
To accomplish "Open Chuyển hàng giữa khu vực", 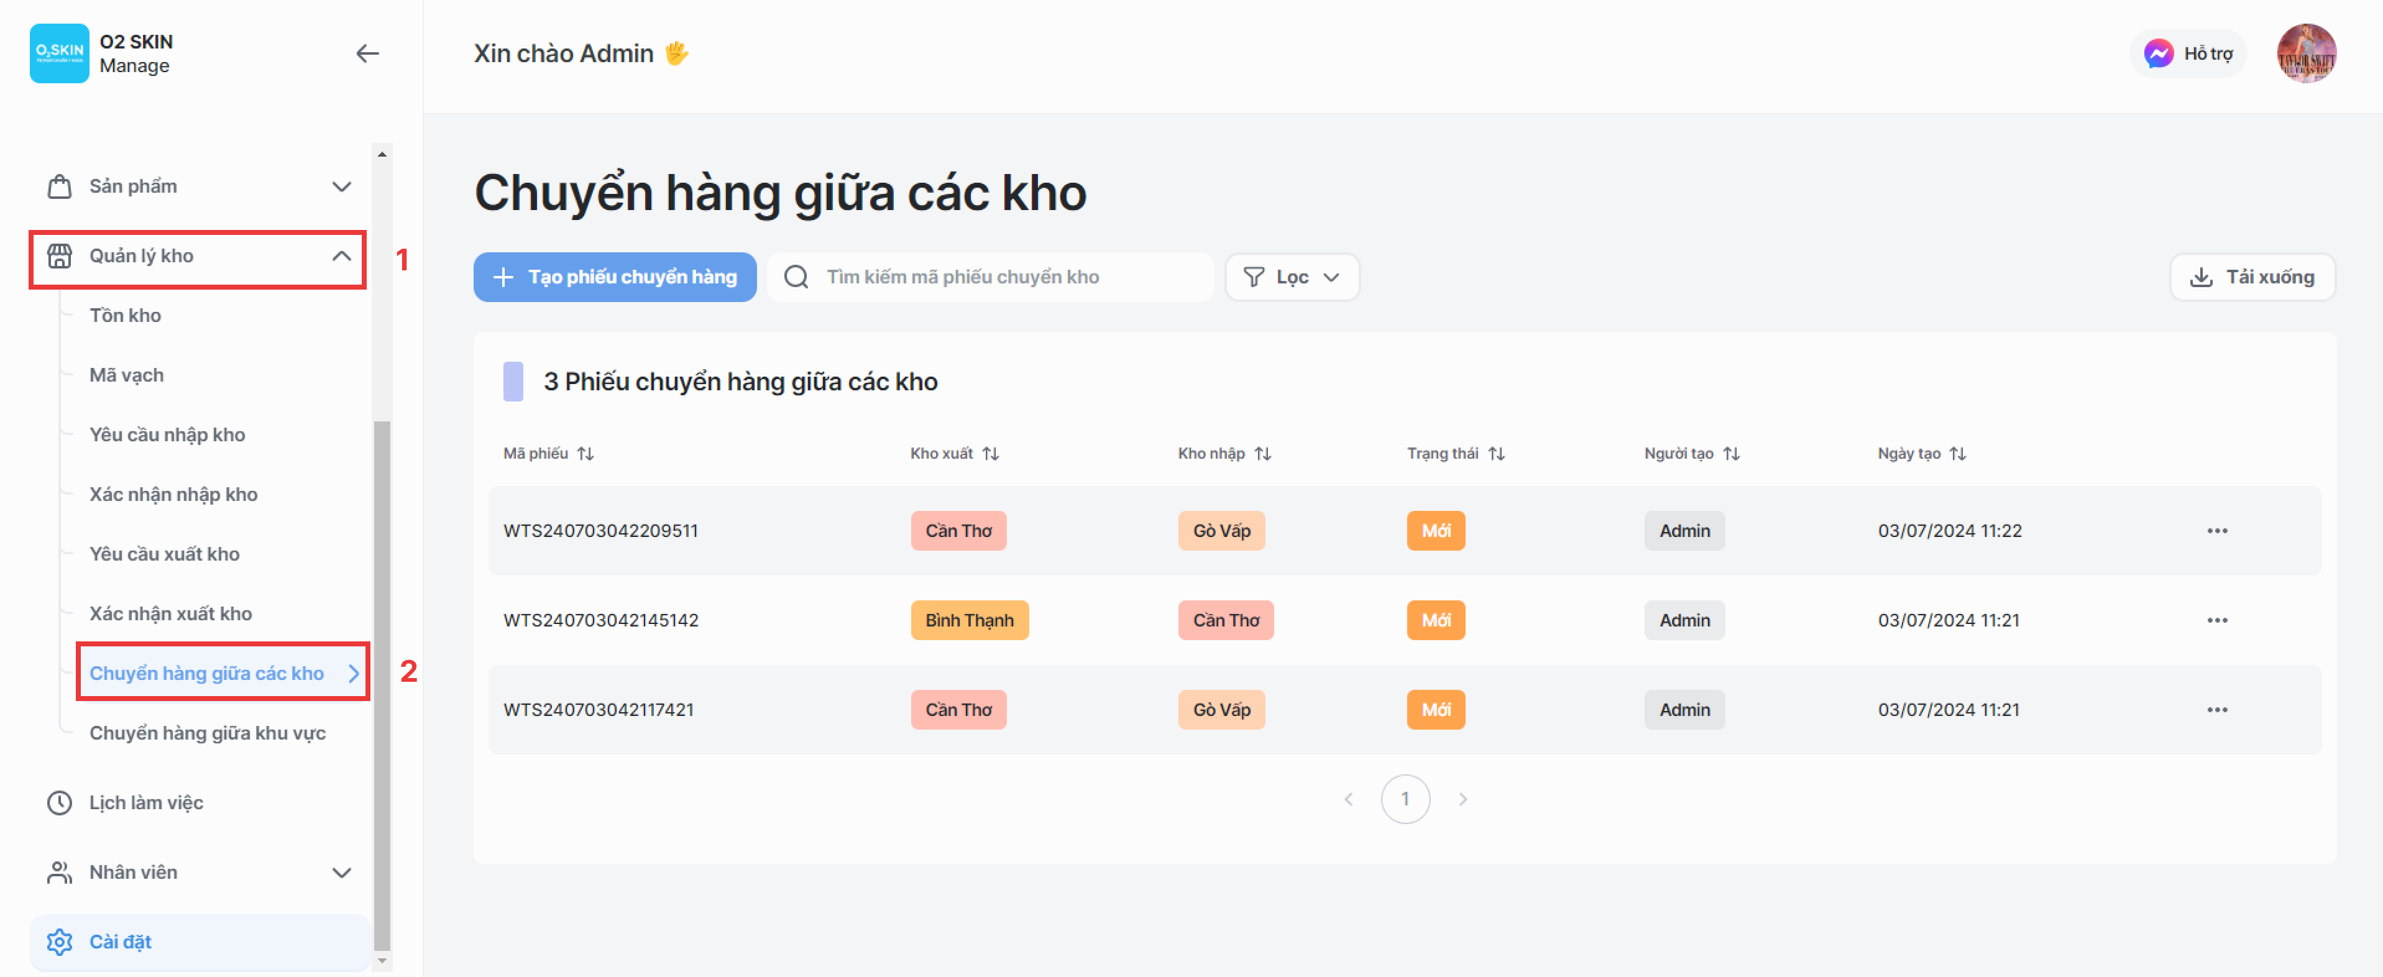I will tap(207, 733).
